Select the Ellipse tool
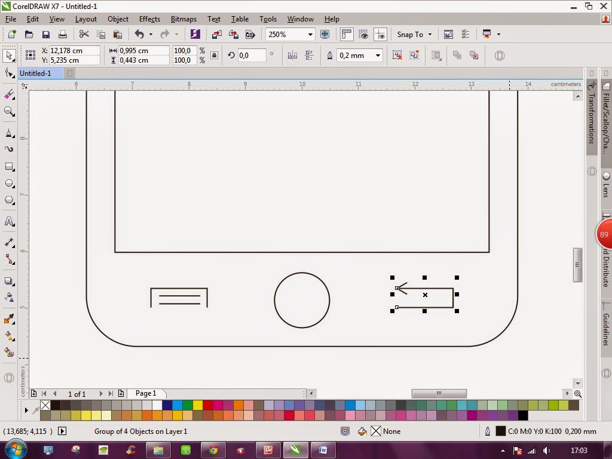 (9, 183)
